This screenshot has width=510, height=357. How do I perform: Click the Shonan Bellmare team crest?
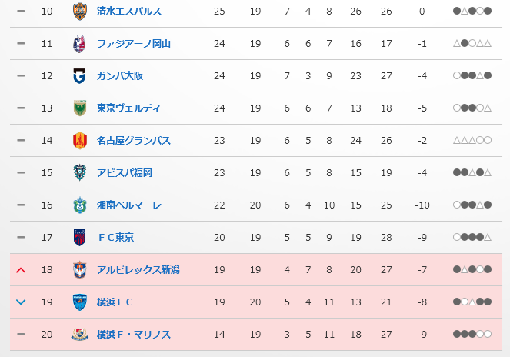(x=79, y=205)
